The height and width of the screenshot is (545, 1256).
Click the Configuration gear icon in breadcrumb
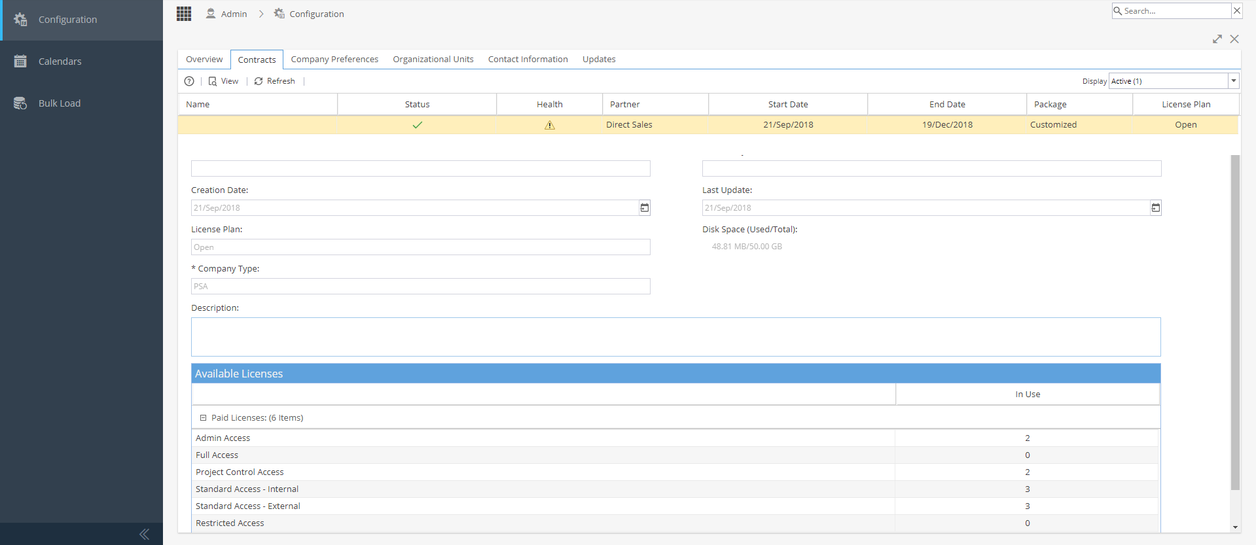(x=279, y=14)
